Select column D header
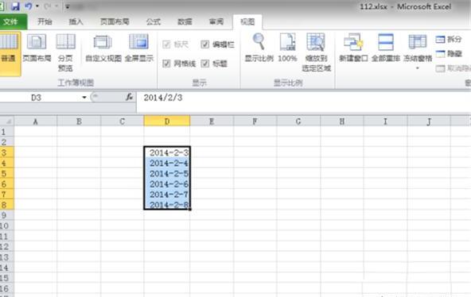 coord(167,121)
